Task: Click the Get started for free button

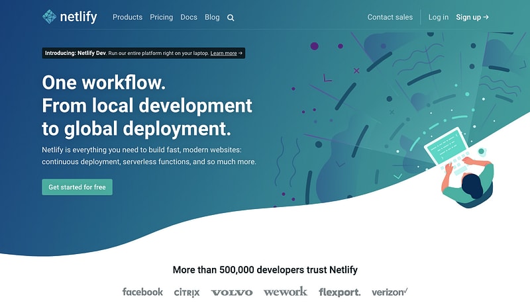Action: click(77, 187)
